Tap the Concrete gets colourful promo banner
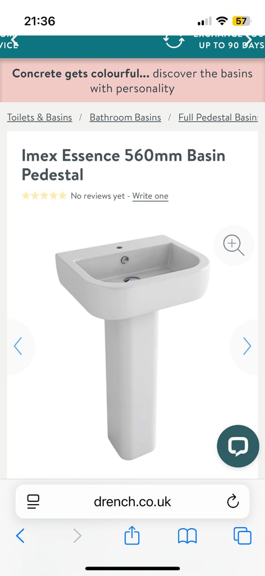The image size is (265, 576). (x=132, y=81)
